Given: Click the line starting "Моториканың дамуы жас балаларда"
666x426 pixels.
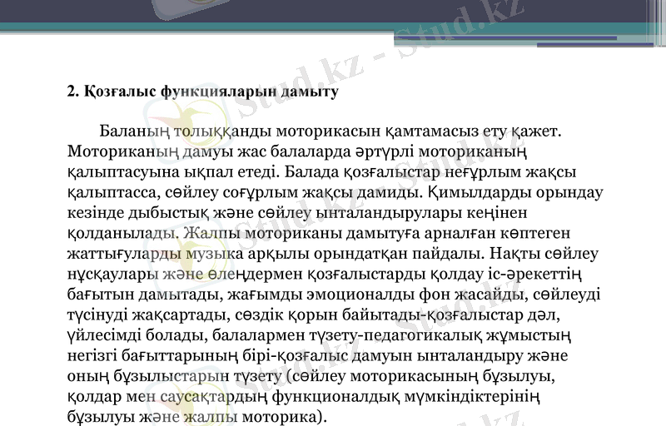Looking at the screenshot, I should [297, 151].
